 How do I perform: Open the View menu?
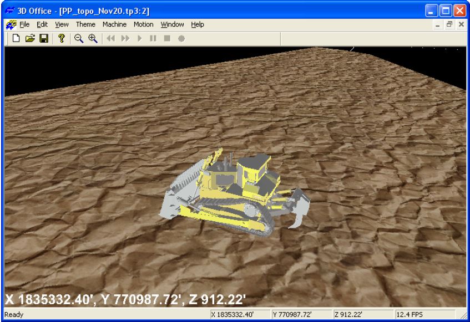pos(62,24)
